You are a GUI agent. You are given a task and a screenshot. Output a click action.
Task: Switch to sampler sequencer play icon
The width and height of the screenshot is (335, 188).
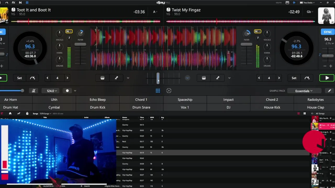(x=169, y=91)
